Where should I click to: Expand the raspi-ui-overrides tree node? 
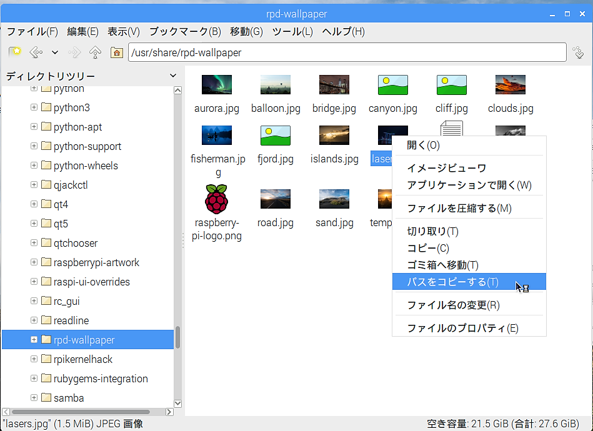point(34,281)
